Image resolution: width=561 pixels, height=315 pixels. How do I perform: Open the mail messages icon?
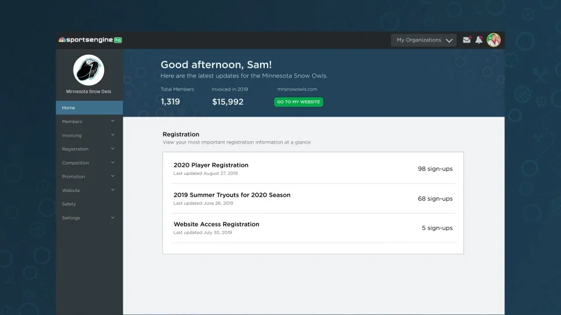tap(466, 40)
